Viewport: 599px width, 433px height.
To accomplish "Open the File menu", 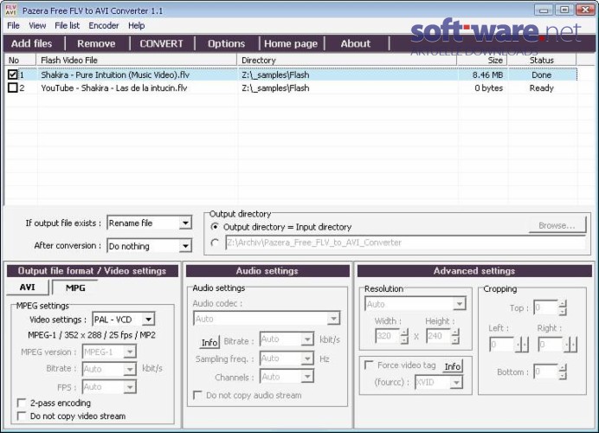I will [x=13, y=26].
